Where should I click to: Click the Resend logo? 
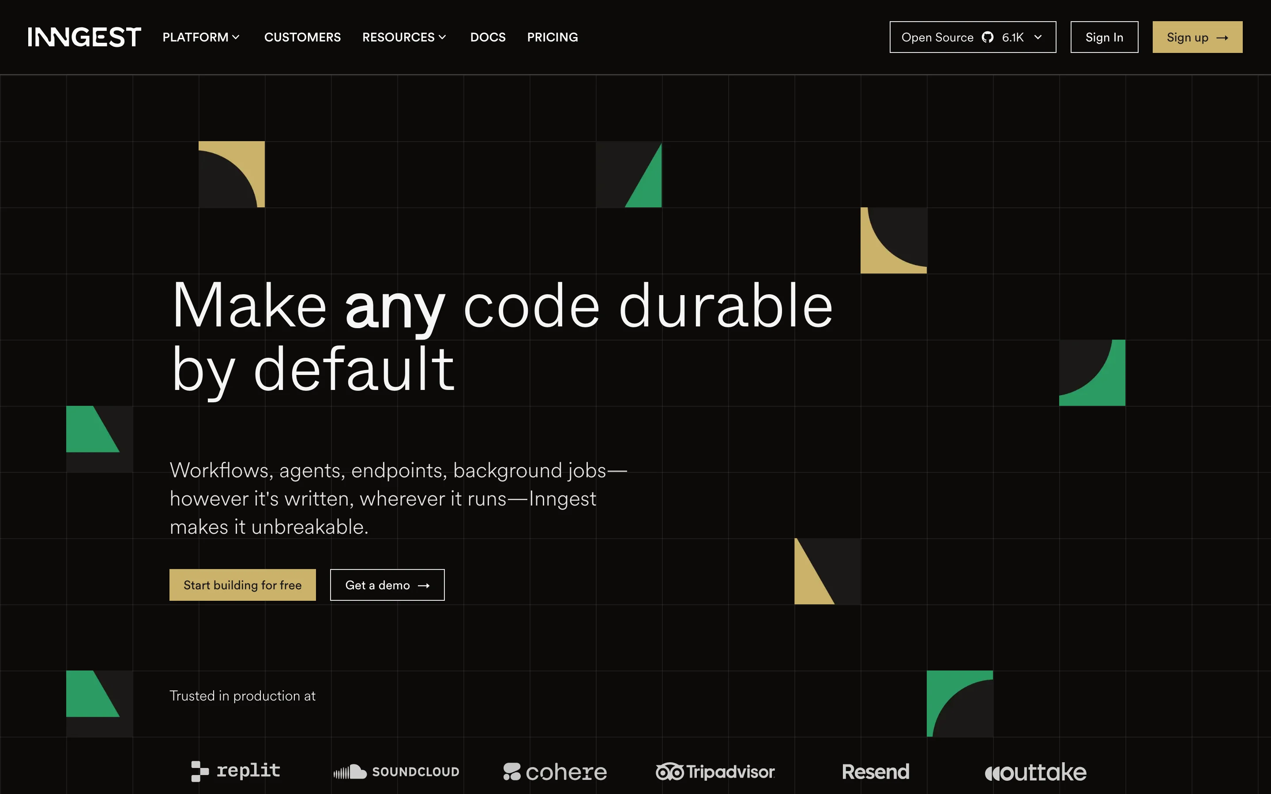click(876, 772)
